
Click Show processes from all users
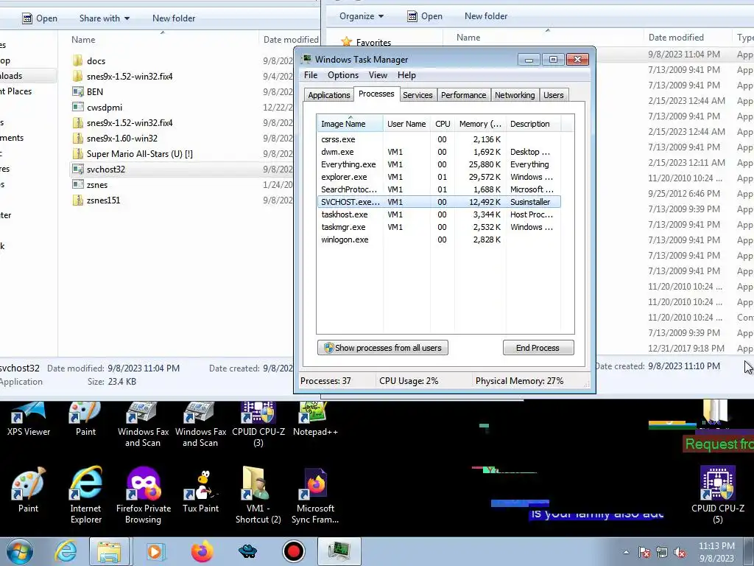383,348
